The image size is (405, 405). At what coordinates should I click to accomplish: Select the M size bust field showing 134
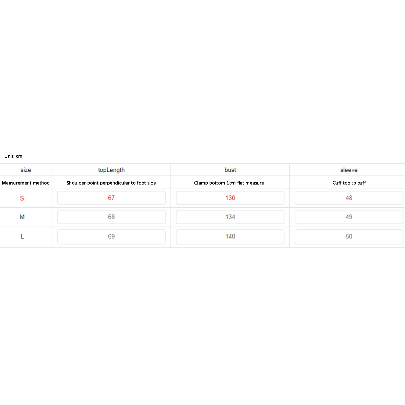point(230,217)
